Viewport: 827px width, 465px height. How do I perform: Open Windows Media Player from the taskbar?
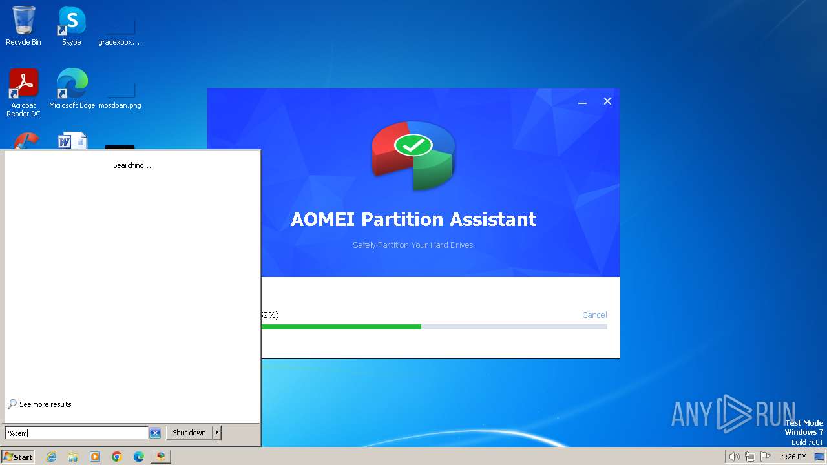tap(95, 457)
